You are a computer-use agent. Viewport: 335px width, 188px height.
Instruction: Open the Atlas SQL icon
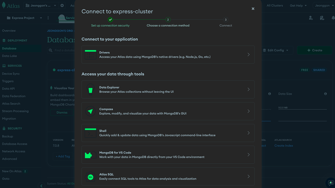[x=90, y=177]
